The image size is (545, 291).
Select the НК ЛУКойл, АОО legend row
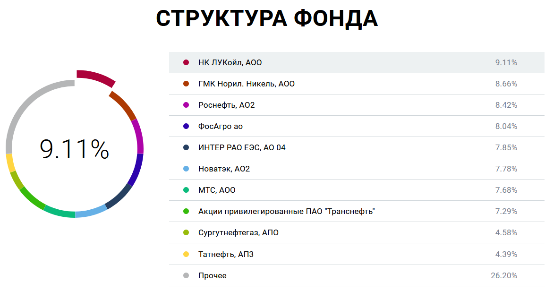click(x=357, y=62)
